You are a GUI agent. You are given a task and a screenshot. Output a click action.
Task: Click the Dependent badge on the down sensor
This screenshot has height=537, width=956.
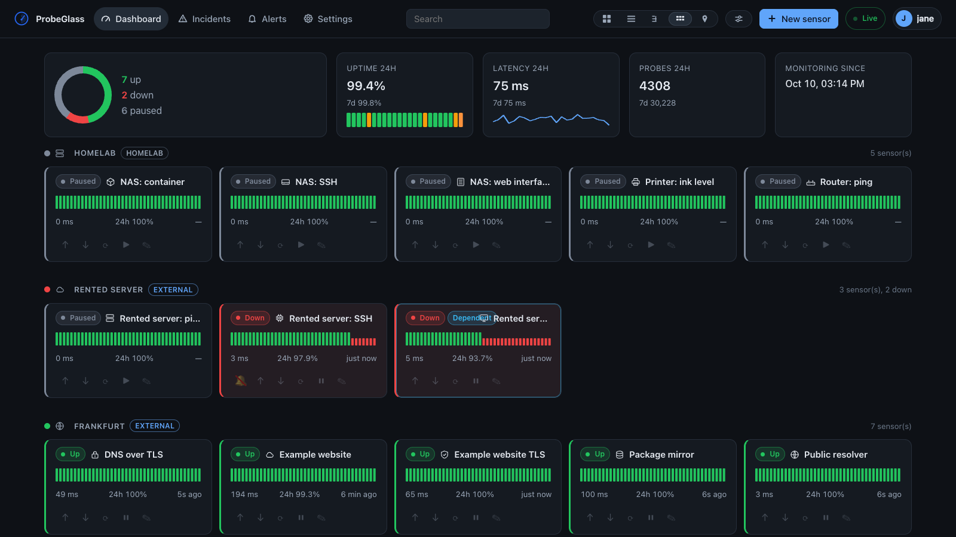point(471,318)
